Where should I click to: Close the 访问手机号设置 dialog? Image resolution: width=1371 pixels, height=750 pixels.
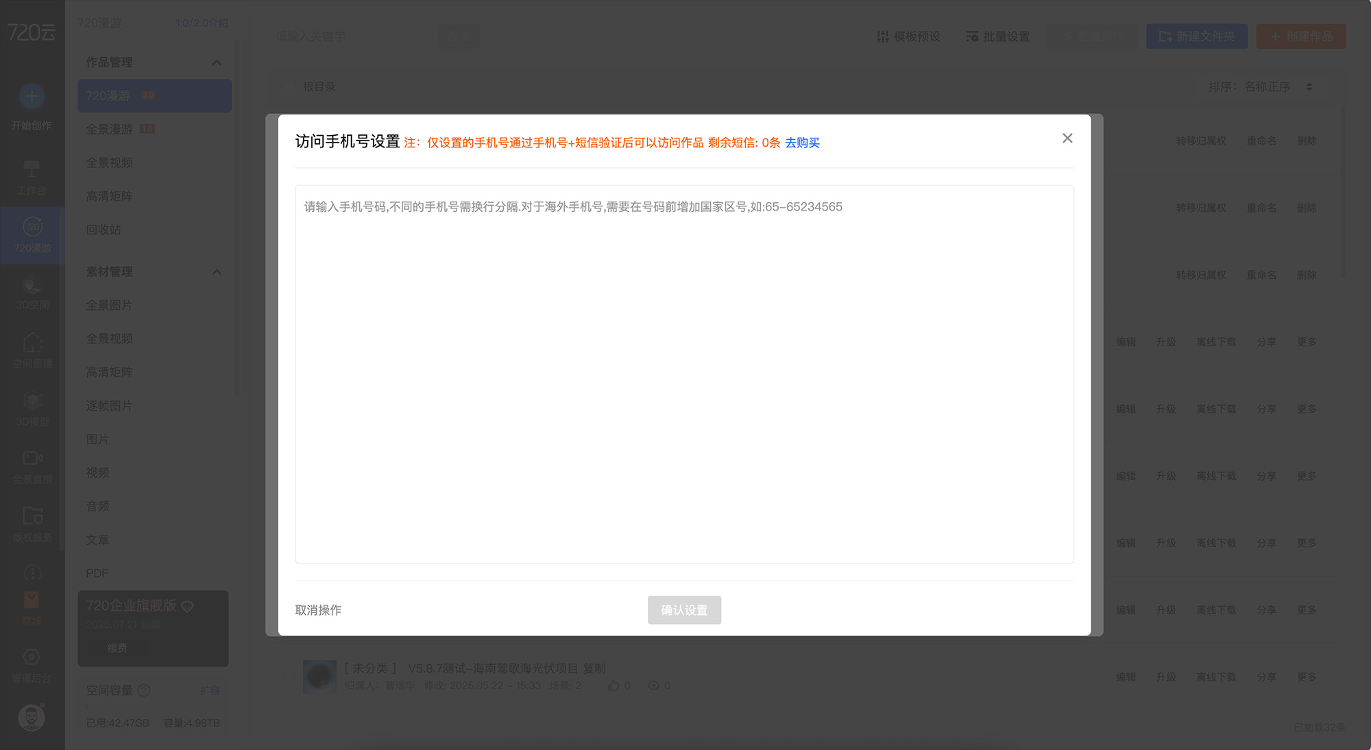[x=1067, y=138]
